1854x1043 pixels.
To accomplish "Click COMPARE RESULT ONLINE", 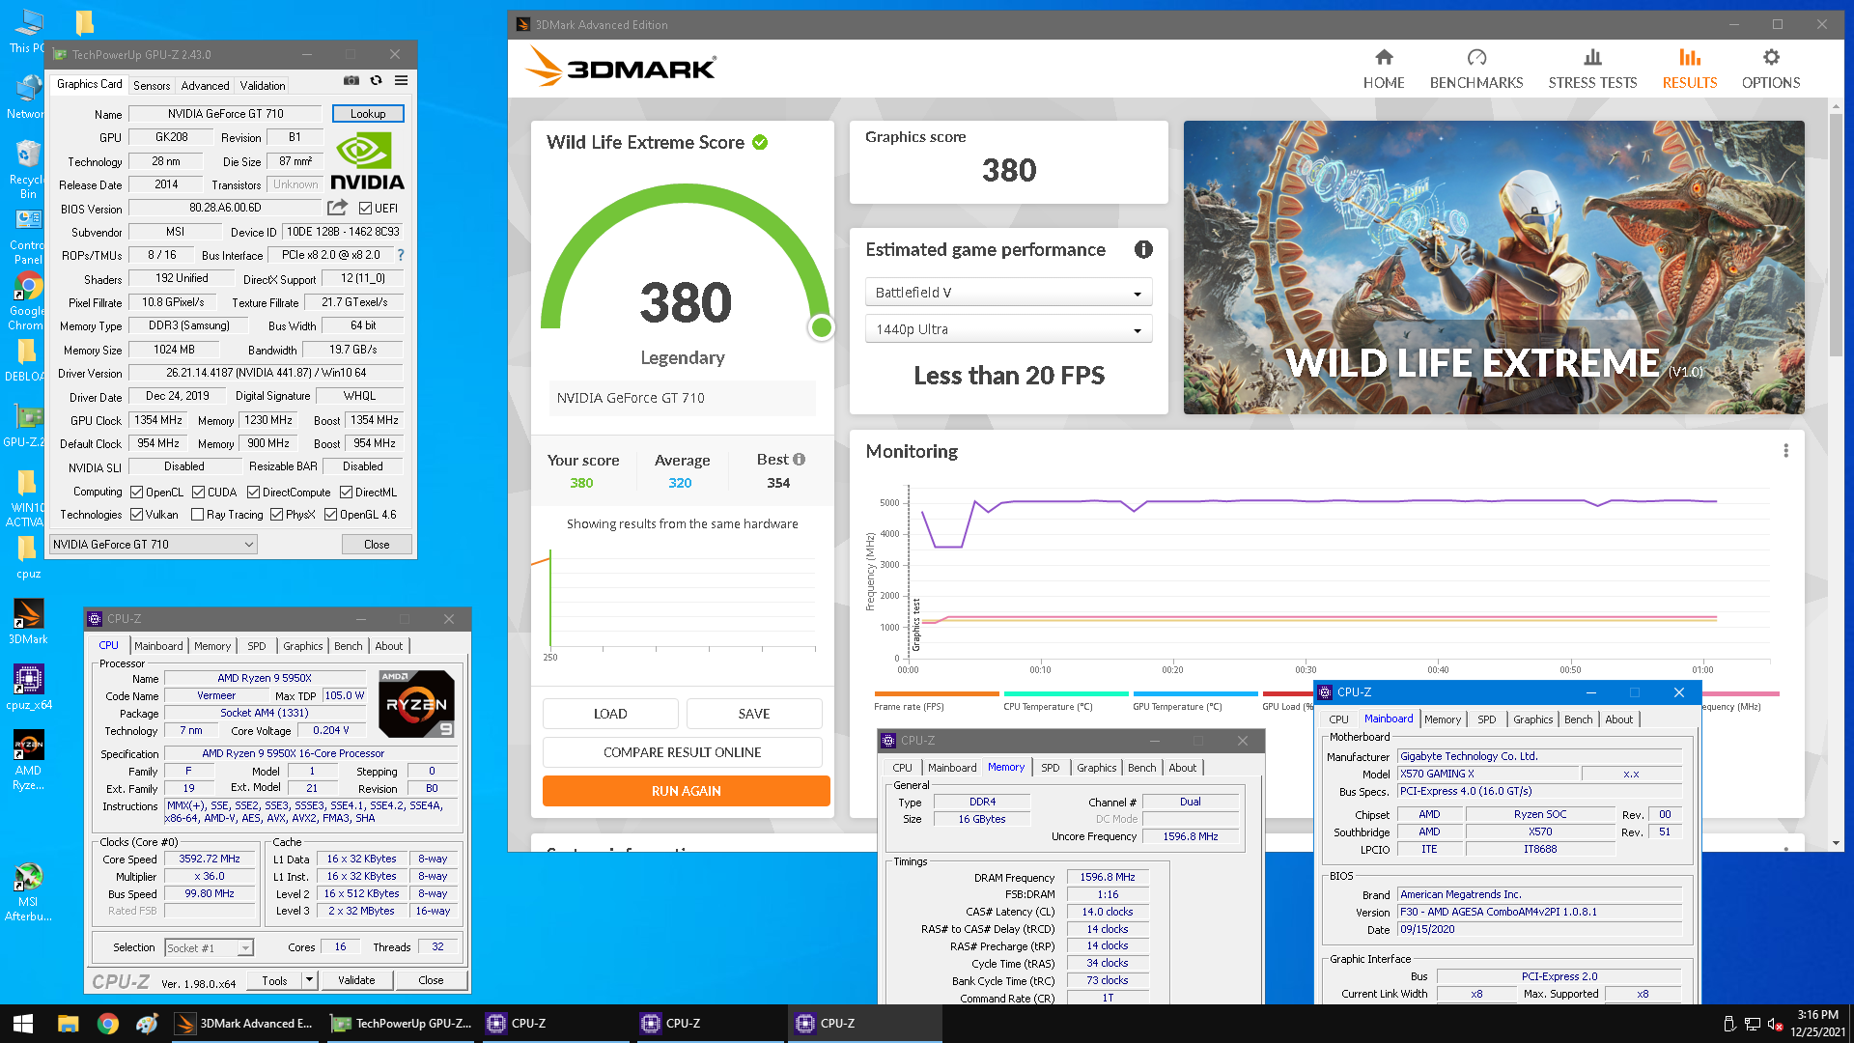I will tap(682, 752).
